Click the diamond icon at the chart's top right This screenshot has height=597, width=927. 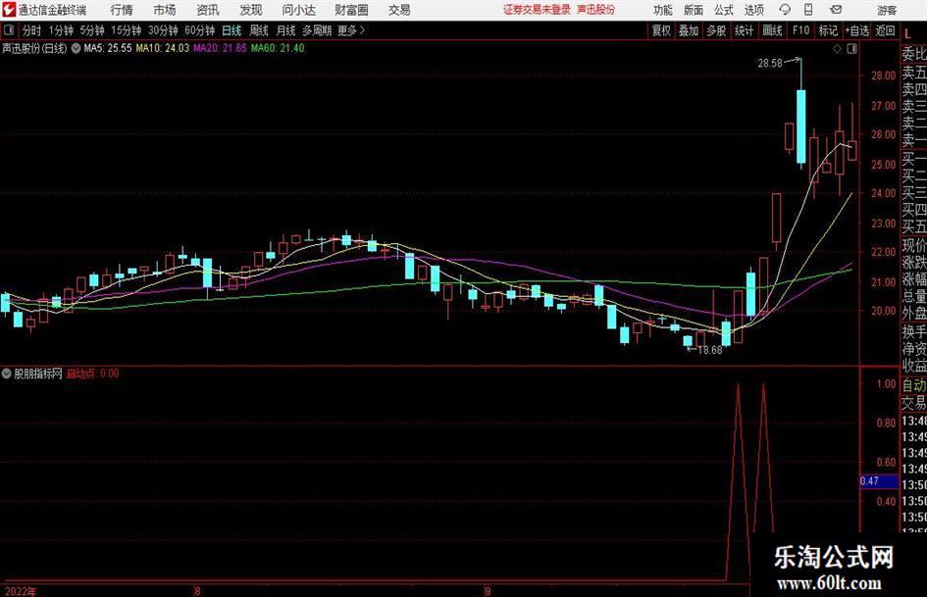point(837,49)
